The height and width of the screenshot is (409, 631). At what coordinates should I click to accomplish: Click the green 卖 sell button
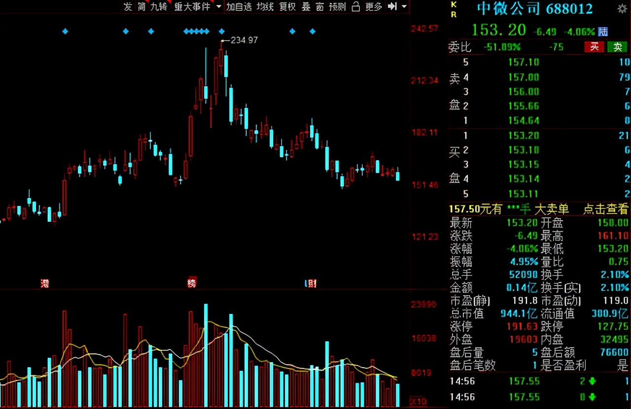coord(617,47)
